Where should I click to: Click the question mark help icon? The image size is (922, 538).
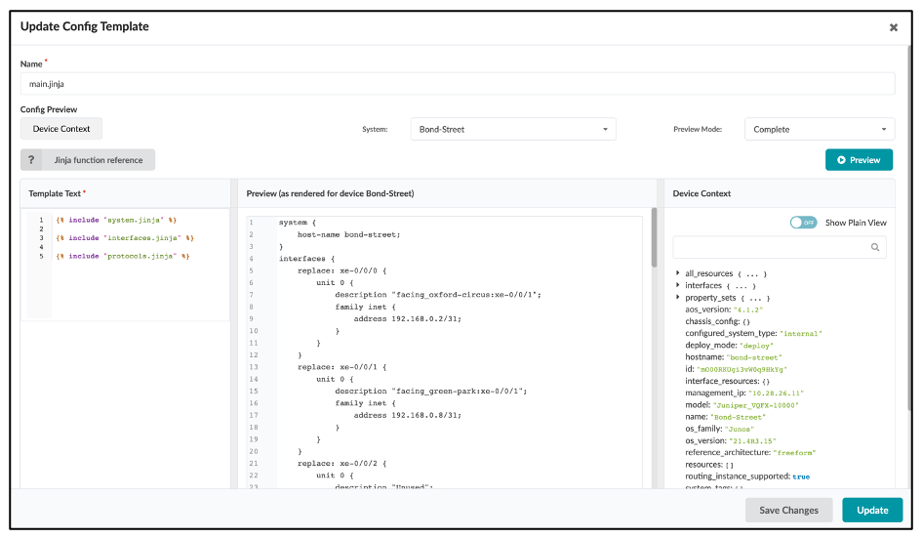click(x=31, y=160)
